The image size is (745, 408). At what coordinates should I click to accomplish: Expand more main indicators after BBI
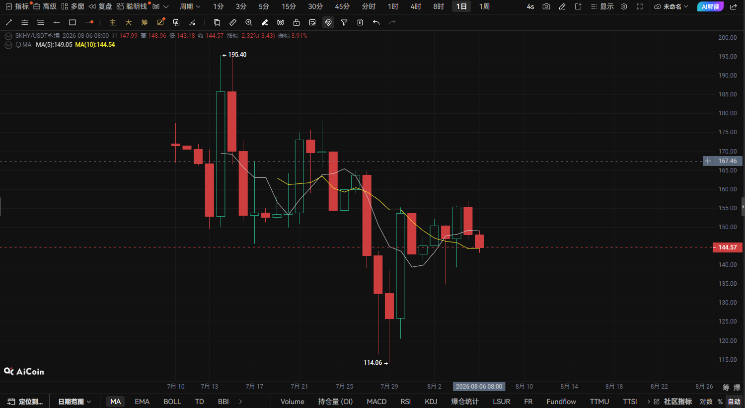241,402
